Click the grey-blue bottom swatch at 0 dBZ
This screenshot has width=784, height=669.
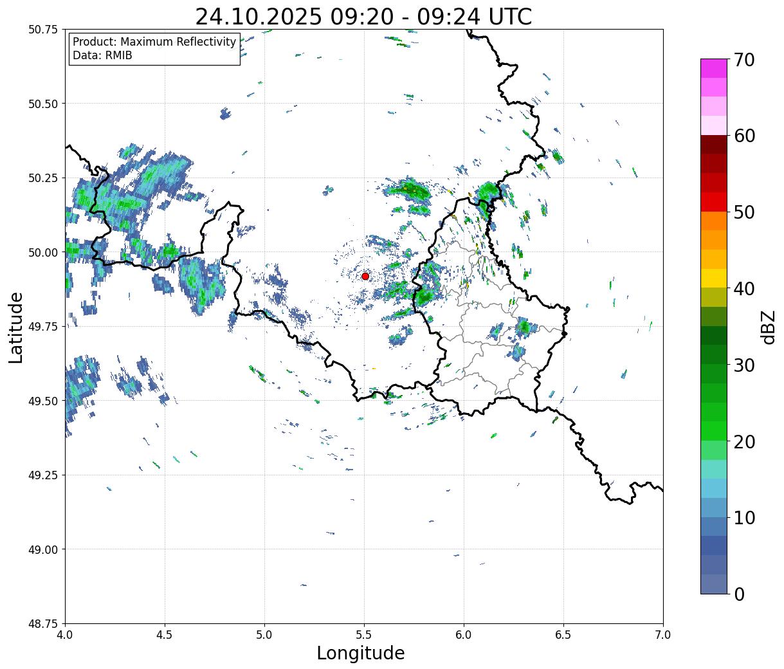(x=713, y=583)
